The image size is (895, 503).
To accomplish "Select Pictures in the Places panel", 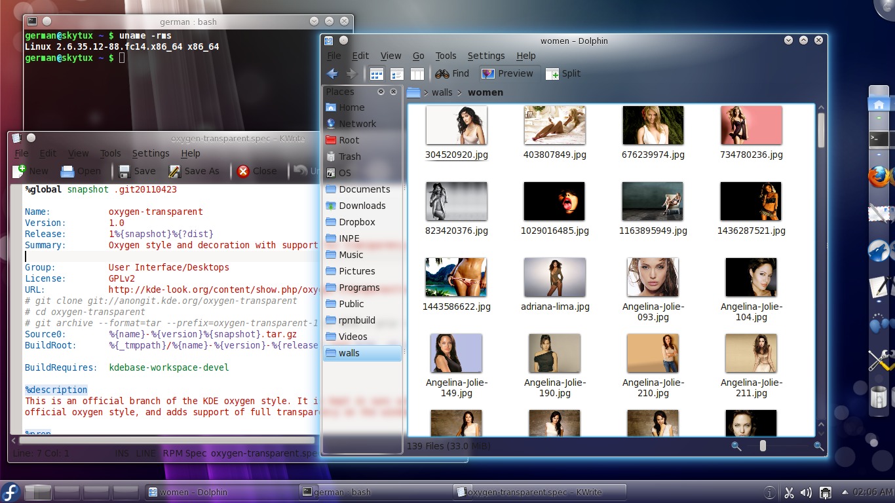I will pos(362,271).
